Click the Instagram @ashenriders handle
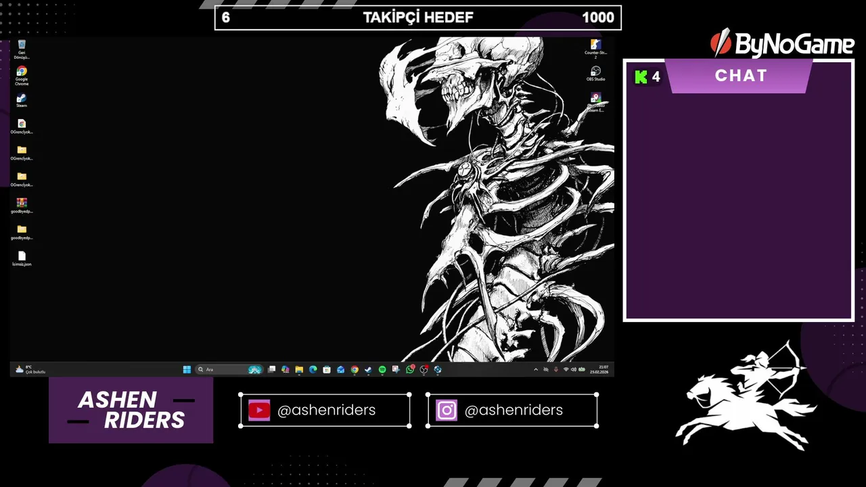 point(512,410)
